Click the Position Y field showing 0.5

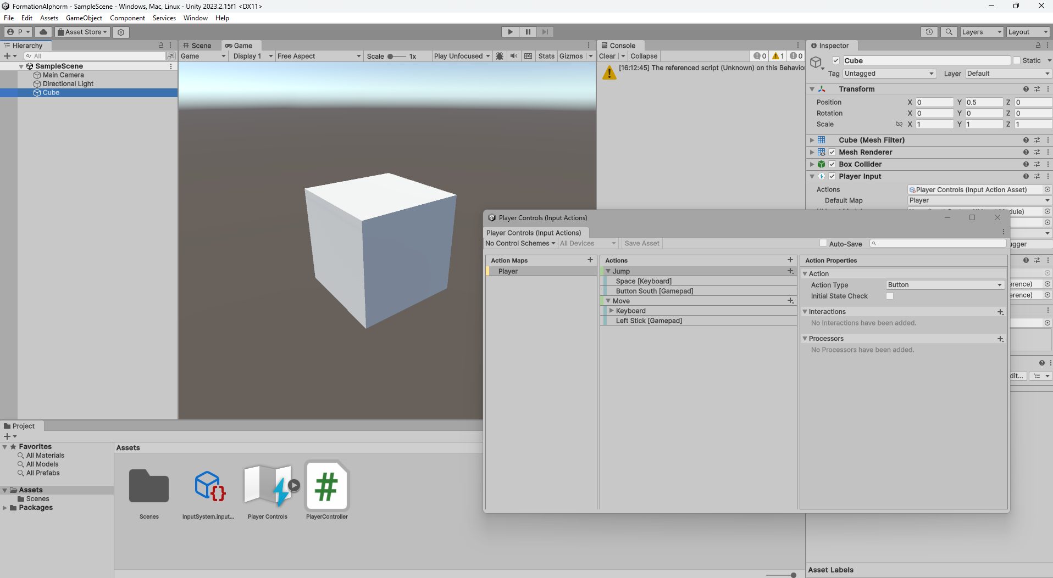pyautogui.click(x=984, y=102)
